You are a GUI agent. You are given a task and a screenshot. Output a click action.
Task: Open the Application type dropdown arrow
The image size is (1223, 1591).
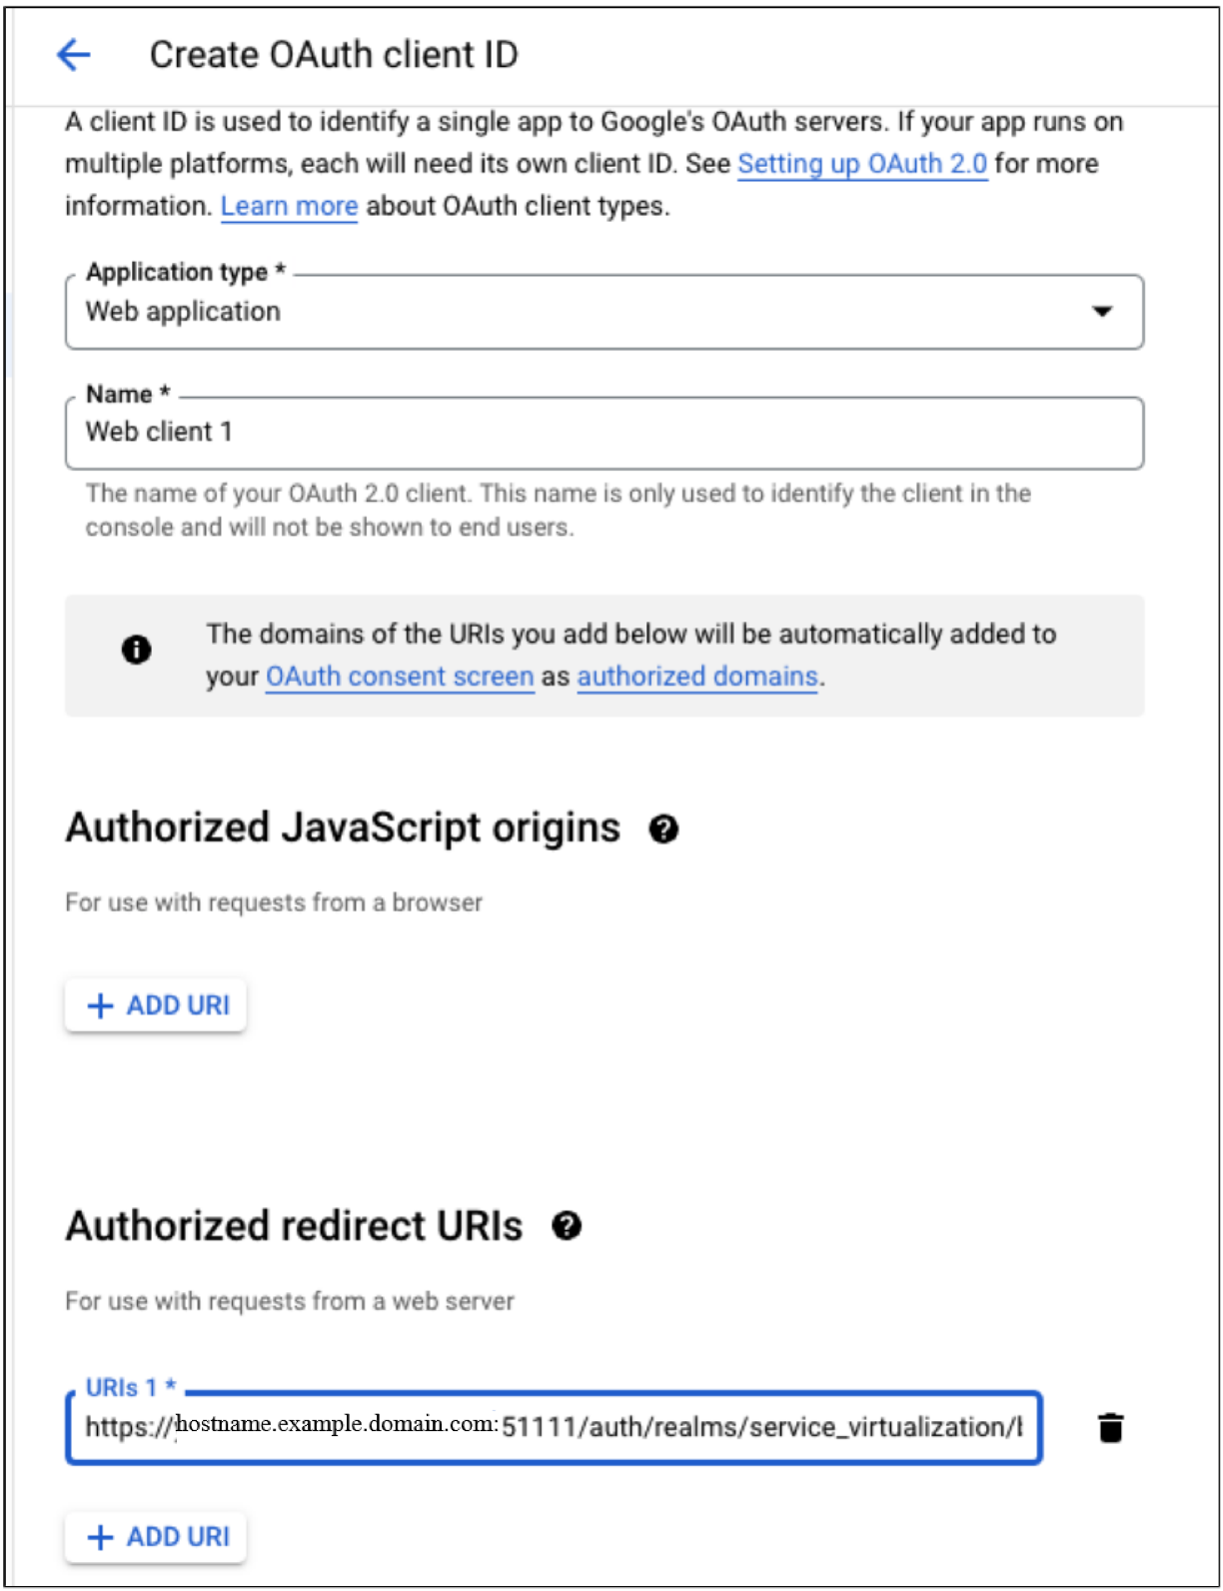[x=1102, y=312]
